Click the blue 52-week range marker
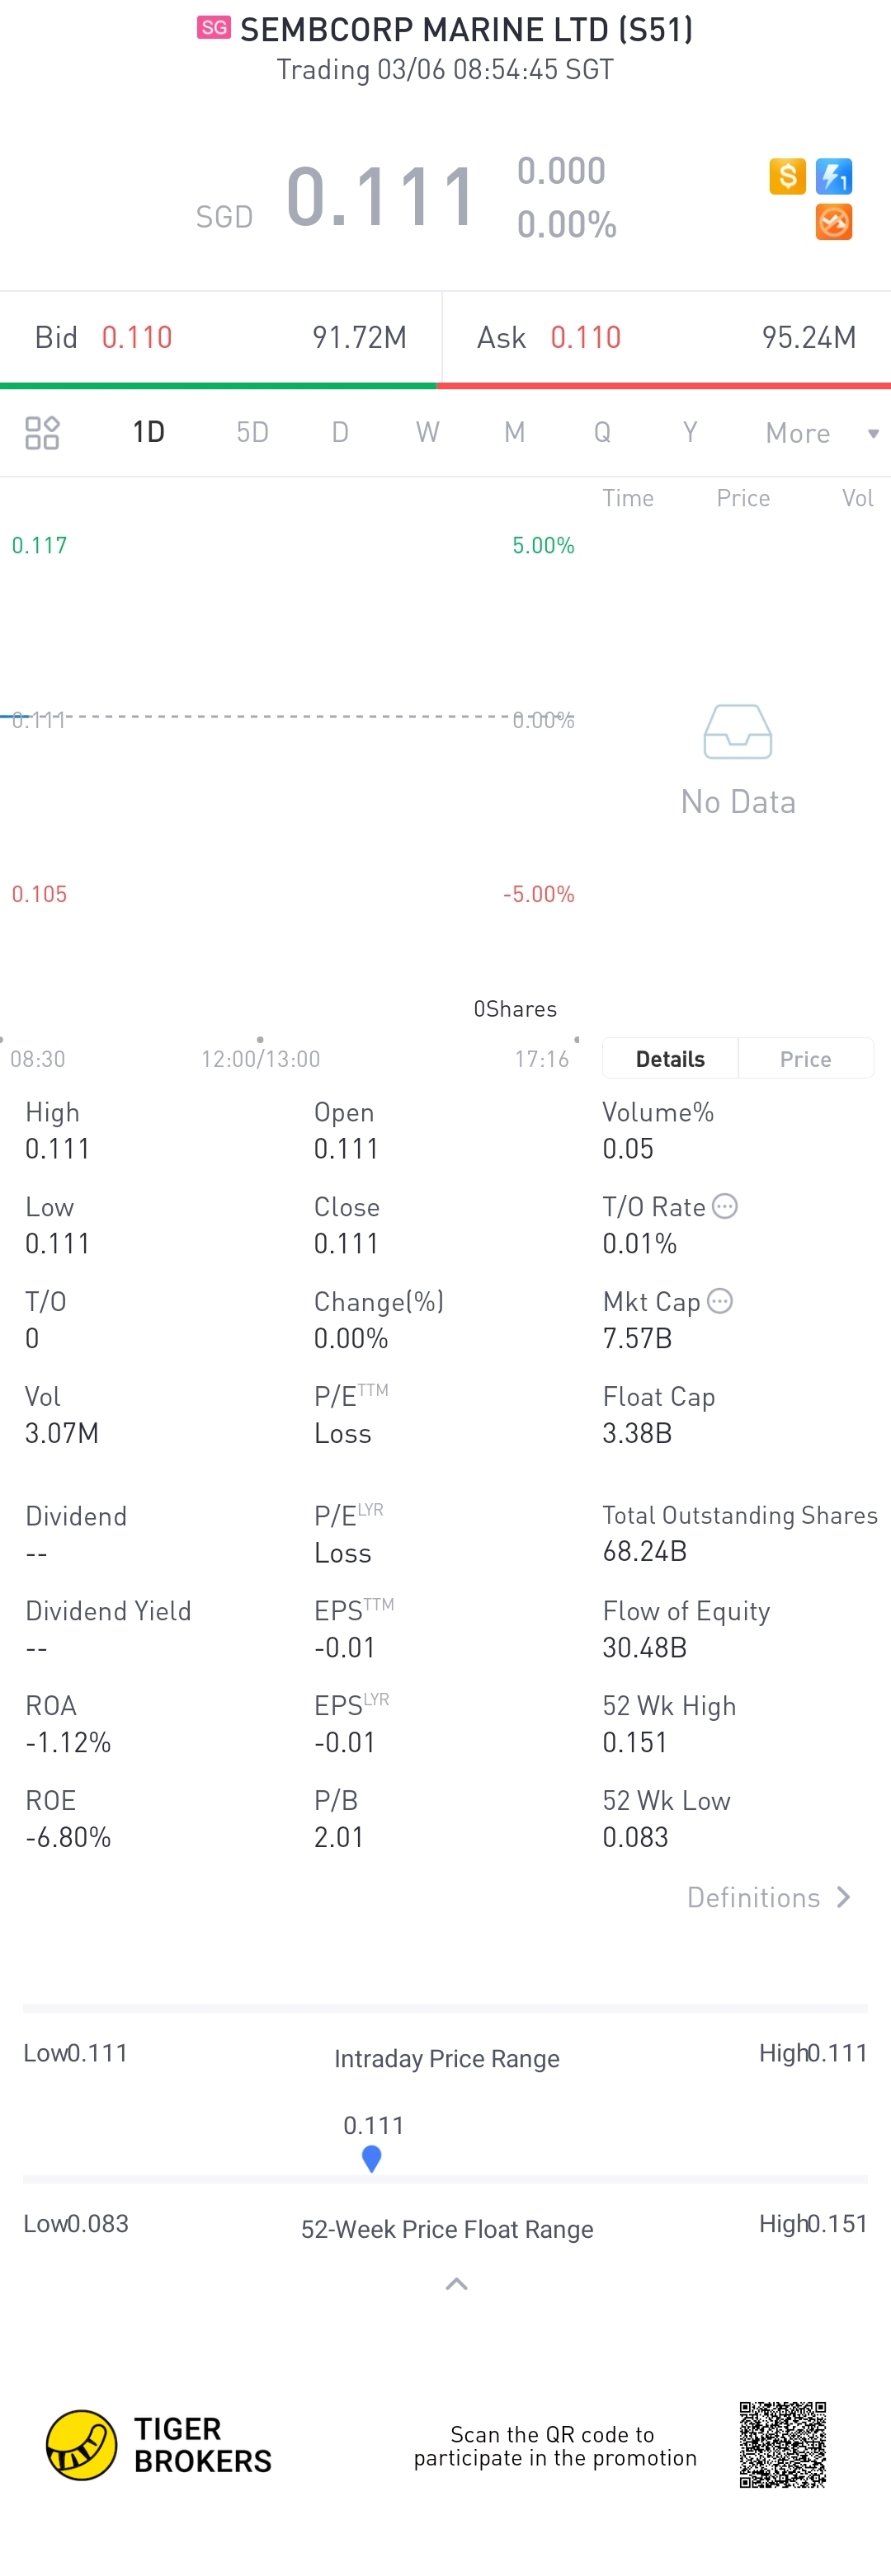The image size is (891, 2576). tap(371, 2158)
